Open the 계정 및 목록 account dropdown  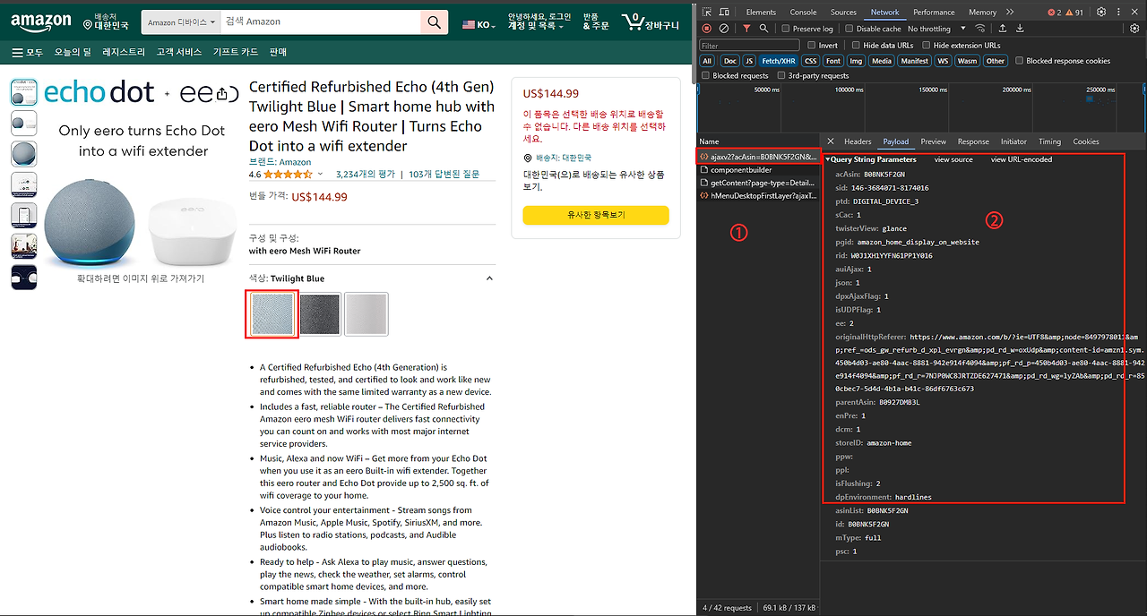click(x=539, y=21)
